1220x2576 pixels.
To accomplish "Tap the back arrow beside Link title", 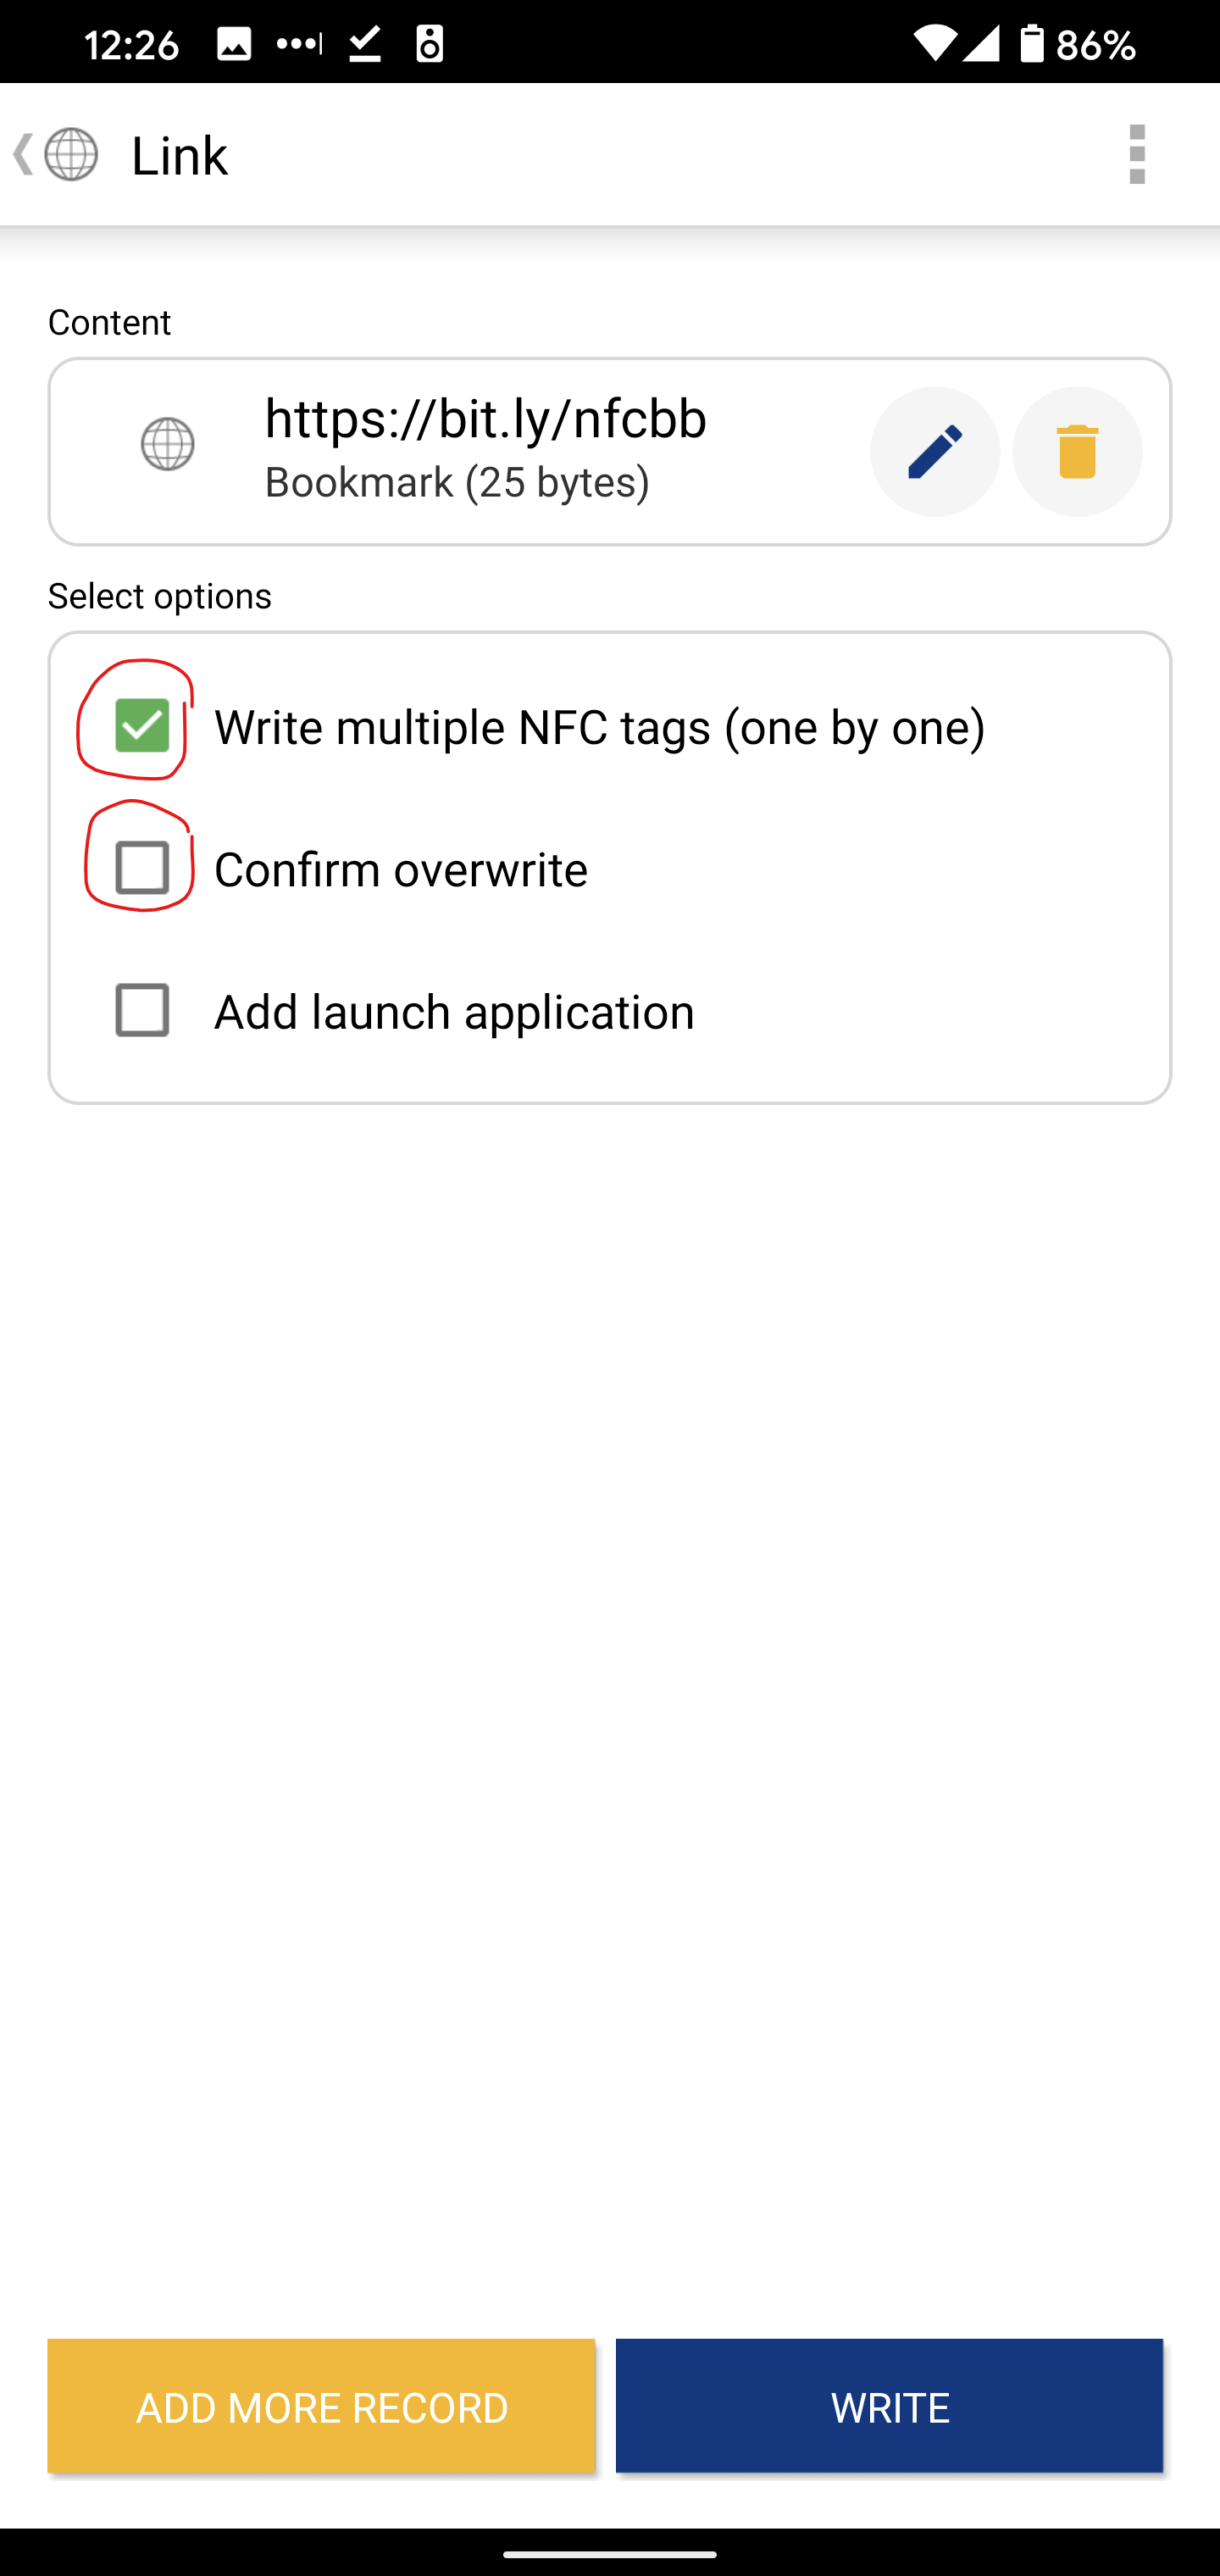I will (22, 155).
